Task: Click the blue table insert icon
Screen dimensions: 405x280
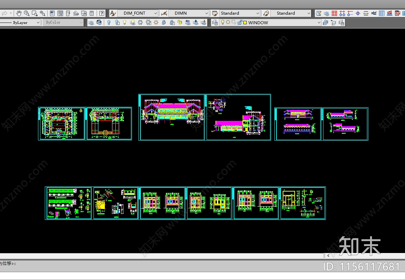Action: pos(382,13)
